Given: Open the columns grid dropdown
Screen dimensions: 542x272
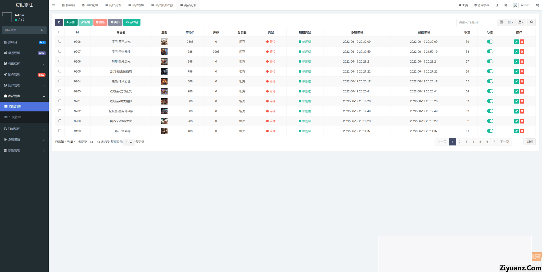Looking at the screenshot, I should (510, 22).
